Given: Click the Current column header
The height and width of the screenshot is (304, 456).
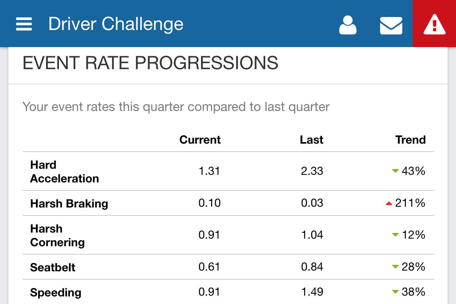Looking at the screenshot, I should 200,140.
